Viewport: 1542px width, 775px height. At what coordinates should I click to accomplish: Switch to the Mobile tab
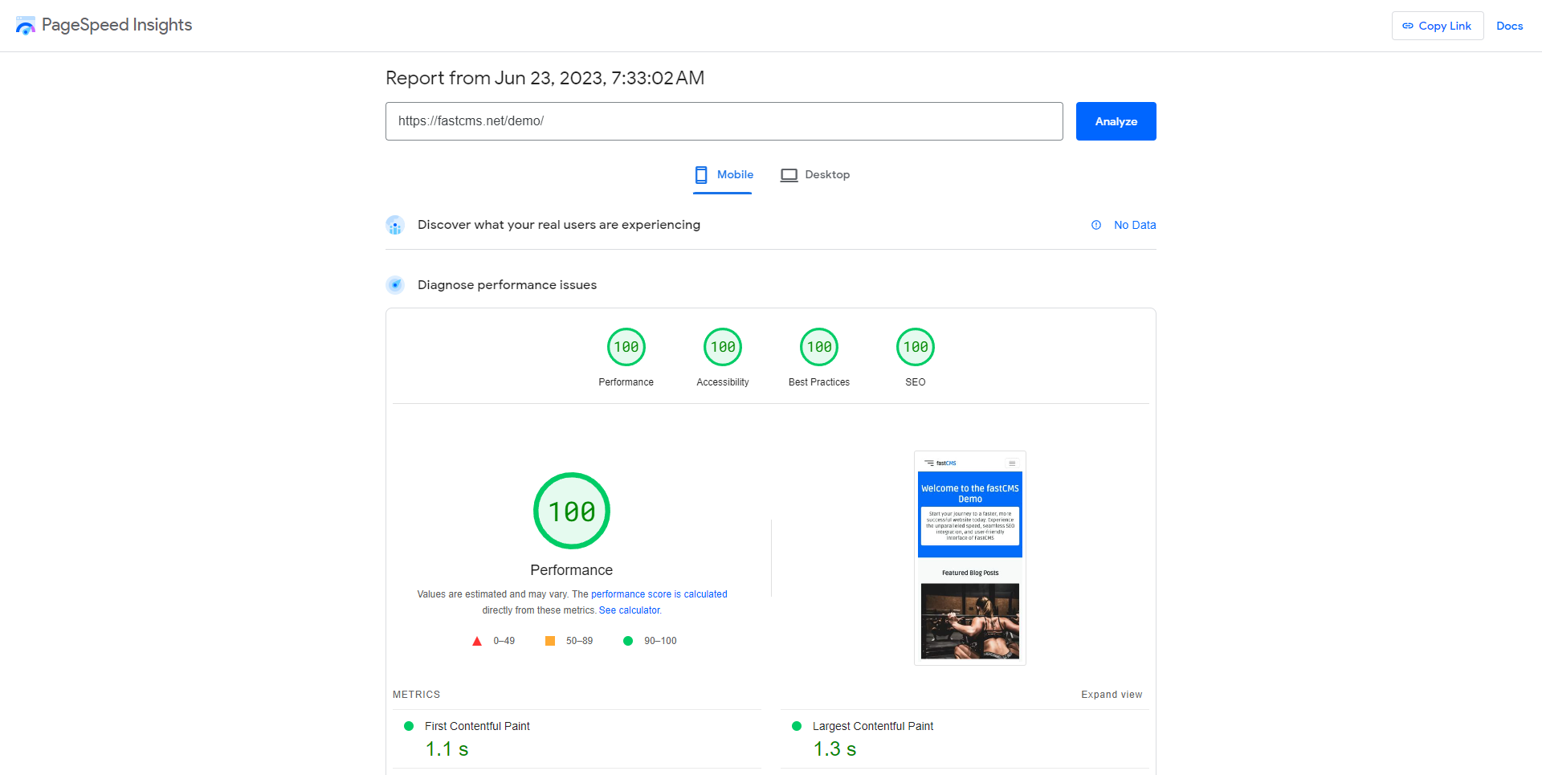[x=722, y=174]
